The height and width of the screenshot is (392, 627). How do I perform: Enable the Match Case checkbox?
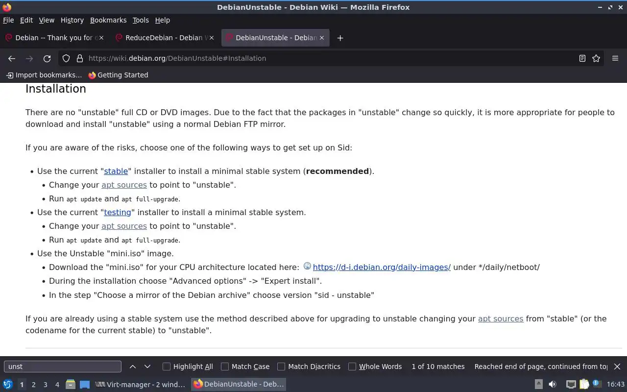[225, 367]
